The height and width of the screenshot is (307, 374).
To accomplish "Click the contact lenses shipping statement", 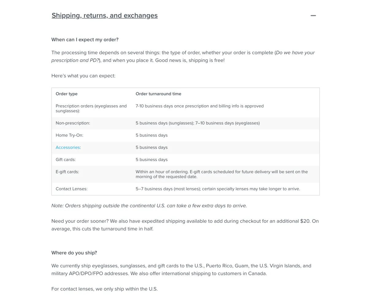I will (104, 289).
